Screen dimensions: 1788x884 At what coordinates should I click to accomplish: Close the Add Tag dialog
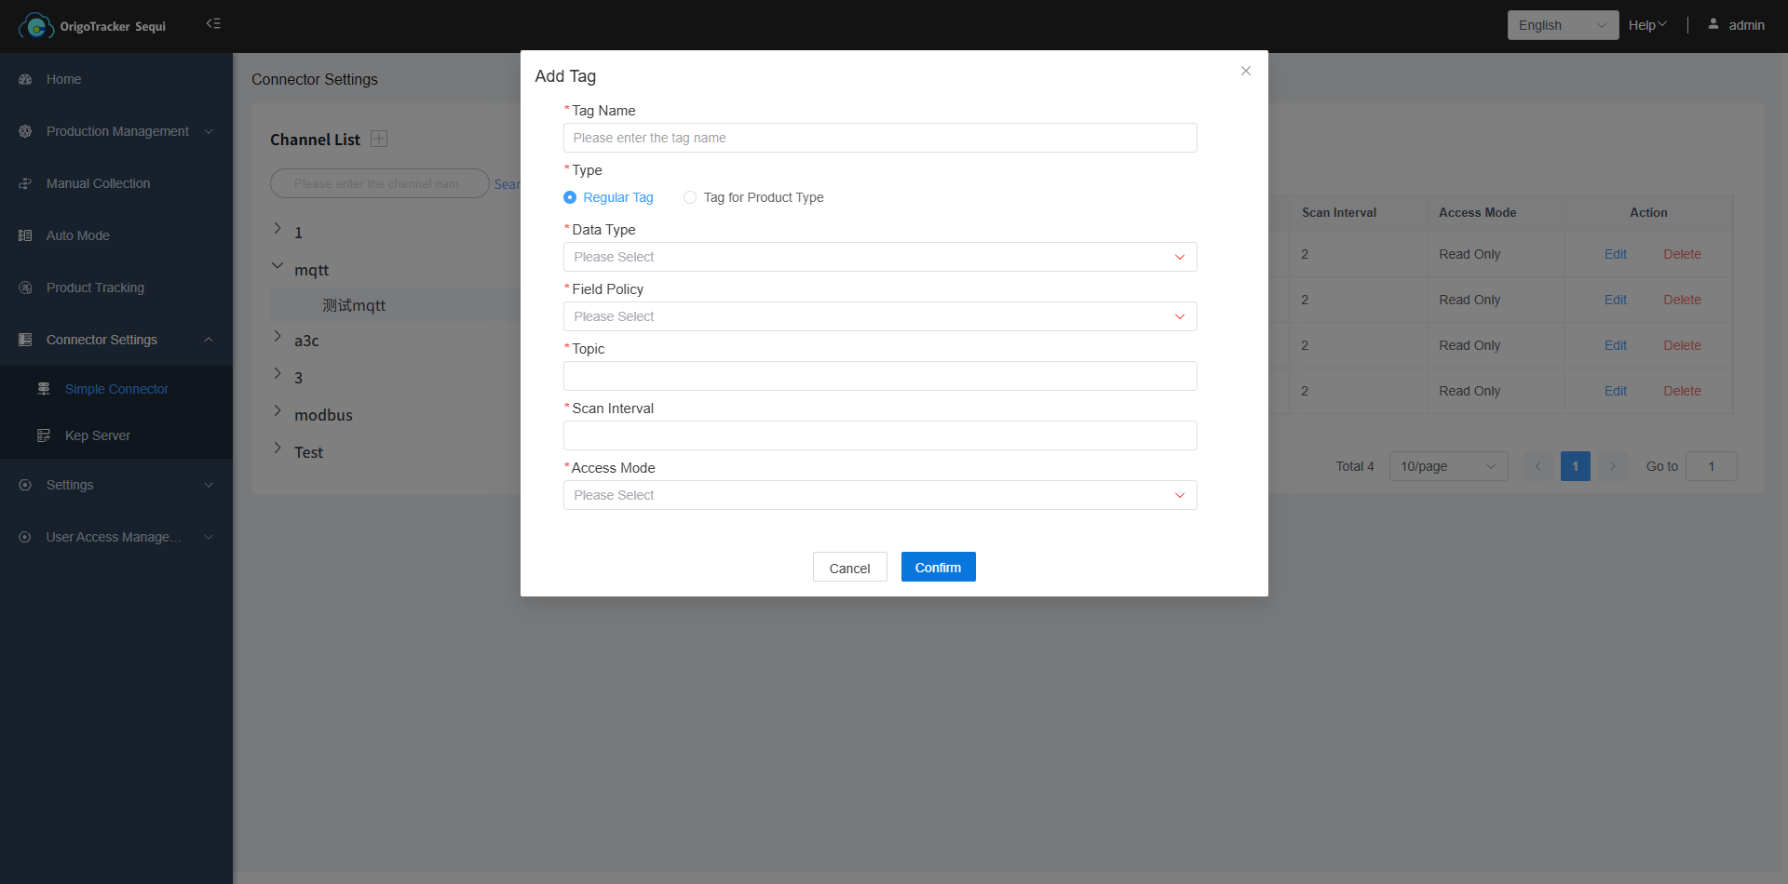pos(1245,71)
